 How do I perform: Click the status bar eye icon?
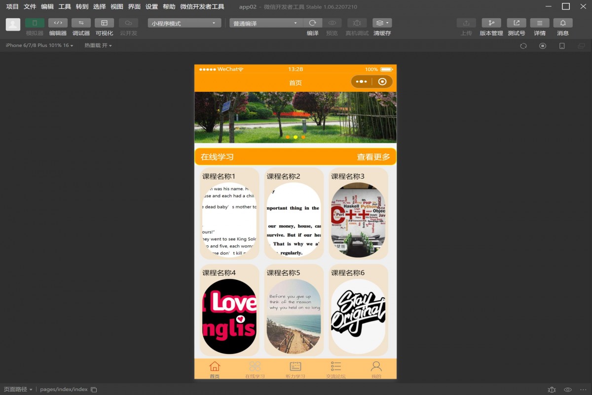(568, 390)
